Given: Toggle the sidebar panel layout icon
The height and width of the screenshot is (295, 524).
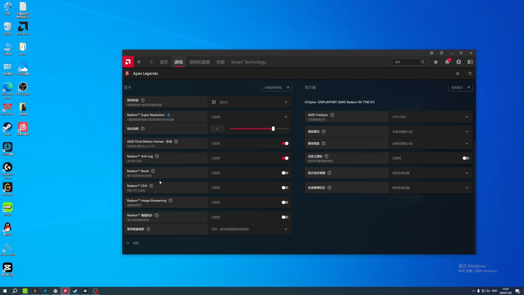Looking at the screenshot, I should [x=470, y=62].
